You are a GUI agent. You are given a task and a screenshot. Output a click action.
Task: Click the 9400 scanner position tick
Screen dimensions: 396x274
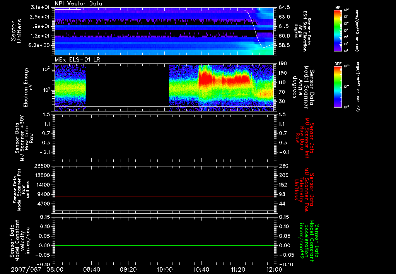click(43, 194)
